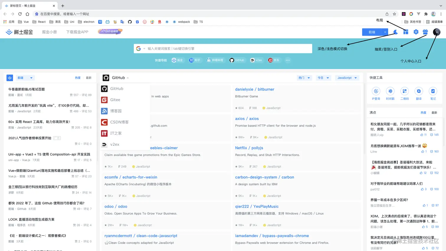Expand the 前端 button dropdown arrow in header

tap(385, 32)
